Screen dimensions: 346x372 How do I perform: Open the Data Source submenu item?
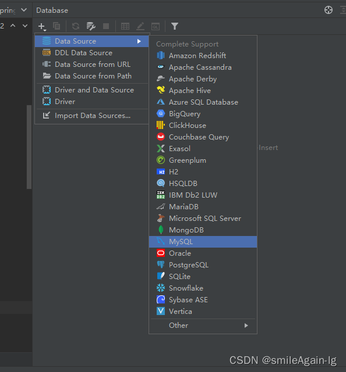pyautogui.click(x=92, y=41)
